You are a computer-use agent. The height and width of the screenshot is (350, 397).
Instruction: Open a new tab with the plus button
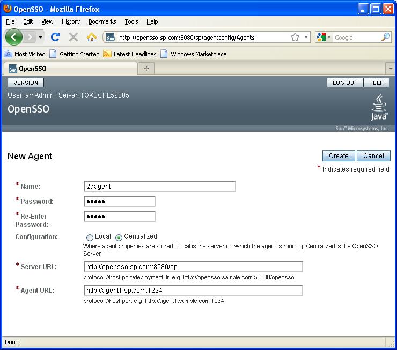click(x=146, y=69)
